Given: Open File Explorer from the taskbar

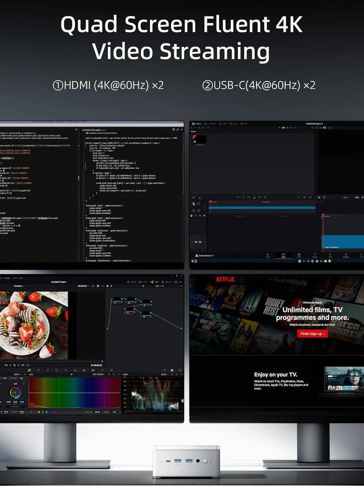Looking at the screenshot, I should coord(325,261).
